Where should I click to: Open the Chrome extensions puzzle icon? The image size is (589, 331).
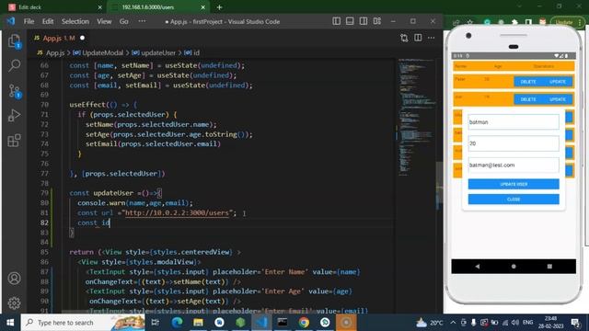(514, 22)
